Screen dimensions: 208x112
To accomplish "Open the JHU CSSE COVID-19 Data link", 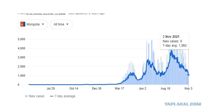I will [46, 13].
